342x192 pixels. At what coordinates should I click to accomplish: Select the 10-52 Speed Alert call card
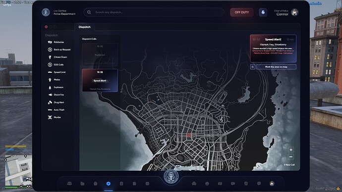pyautogui.click(x=100, y=80)
